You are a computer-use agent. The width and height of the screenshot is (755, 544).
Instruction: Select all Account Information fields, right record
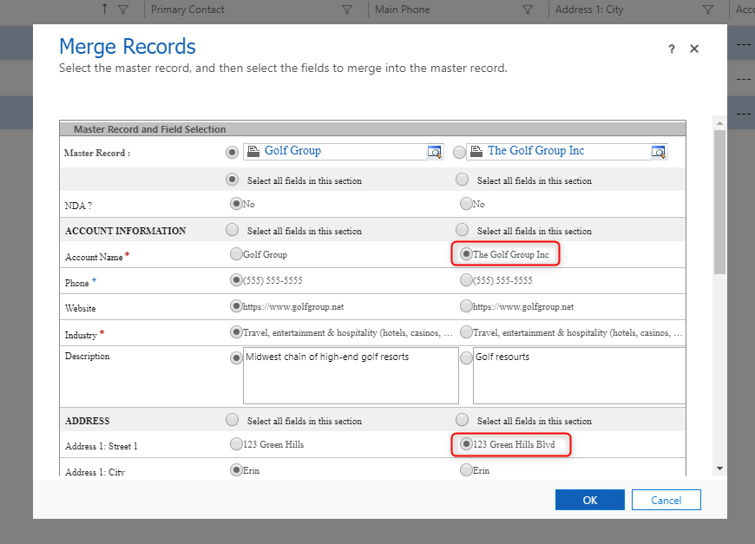(462, 230)
